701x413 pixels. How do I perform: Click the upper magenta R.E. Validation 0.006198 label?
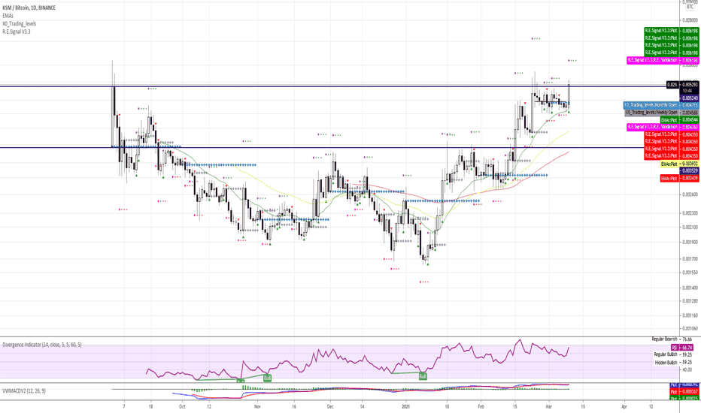pos(662,60)
